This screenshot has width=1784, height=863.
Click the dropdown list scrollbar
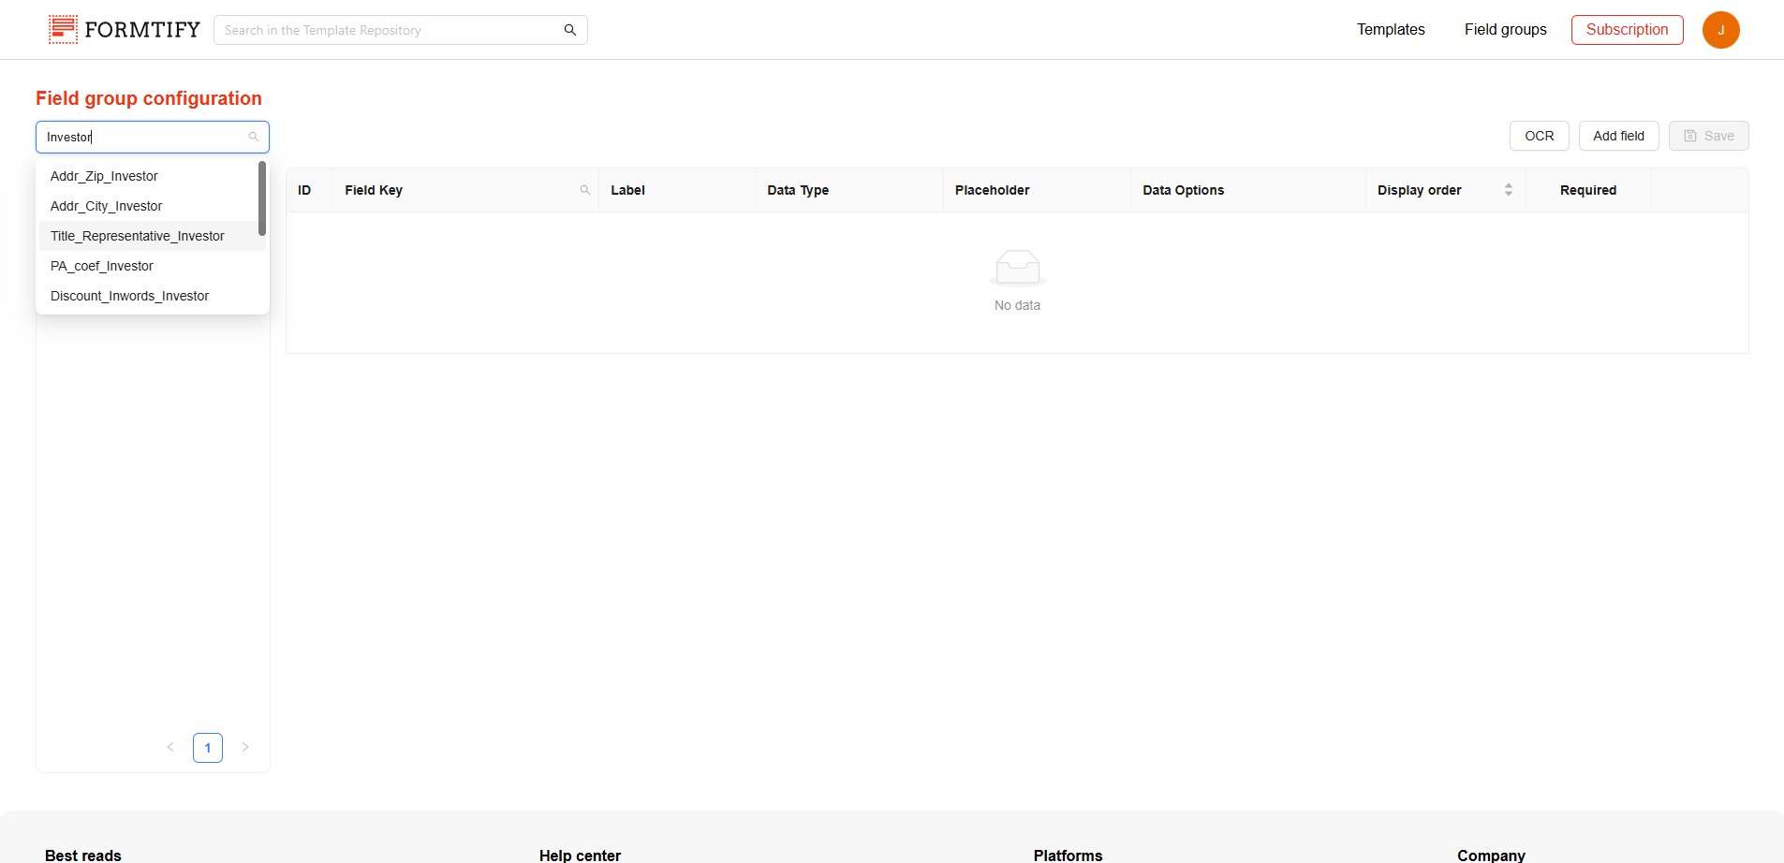pyautogui.click(x=262, y=198)
